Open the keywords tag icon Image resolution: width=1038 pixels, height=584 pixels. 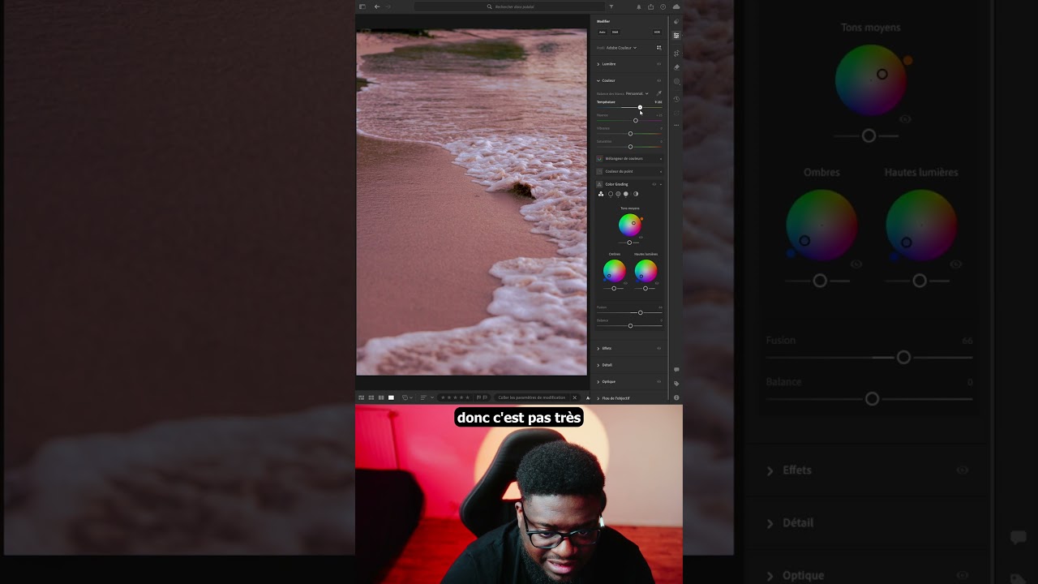676,384
